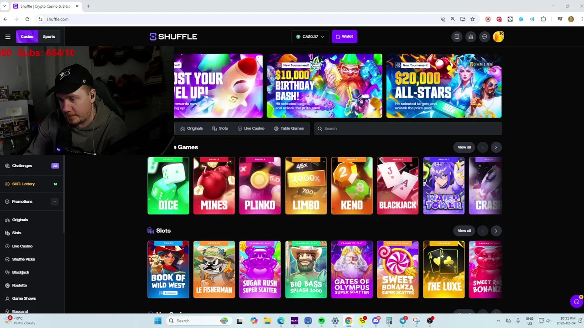Open the VIP crown icon
Viewport: 584px width, 328px height.
pos(470,36)
